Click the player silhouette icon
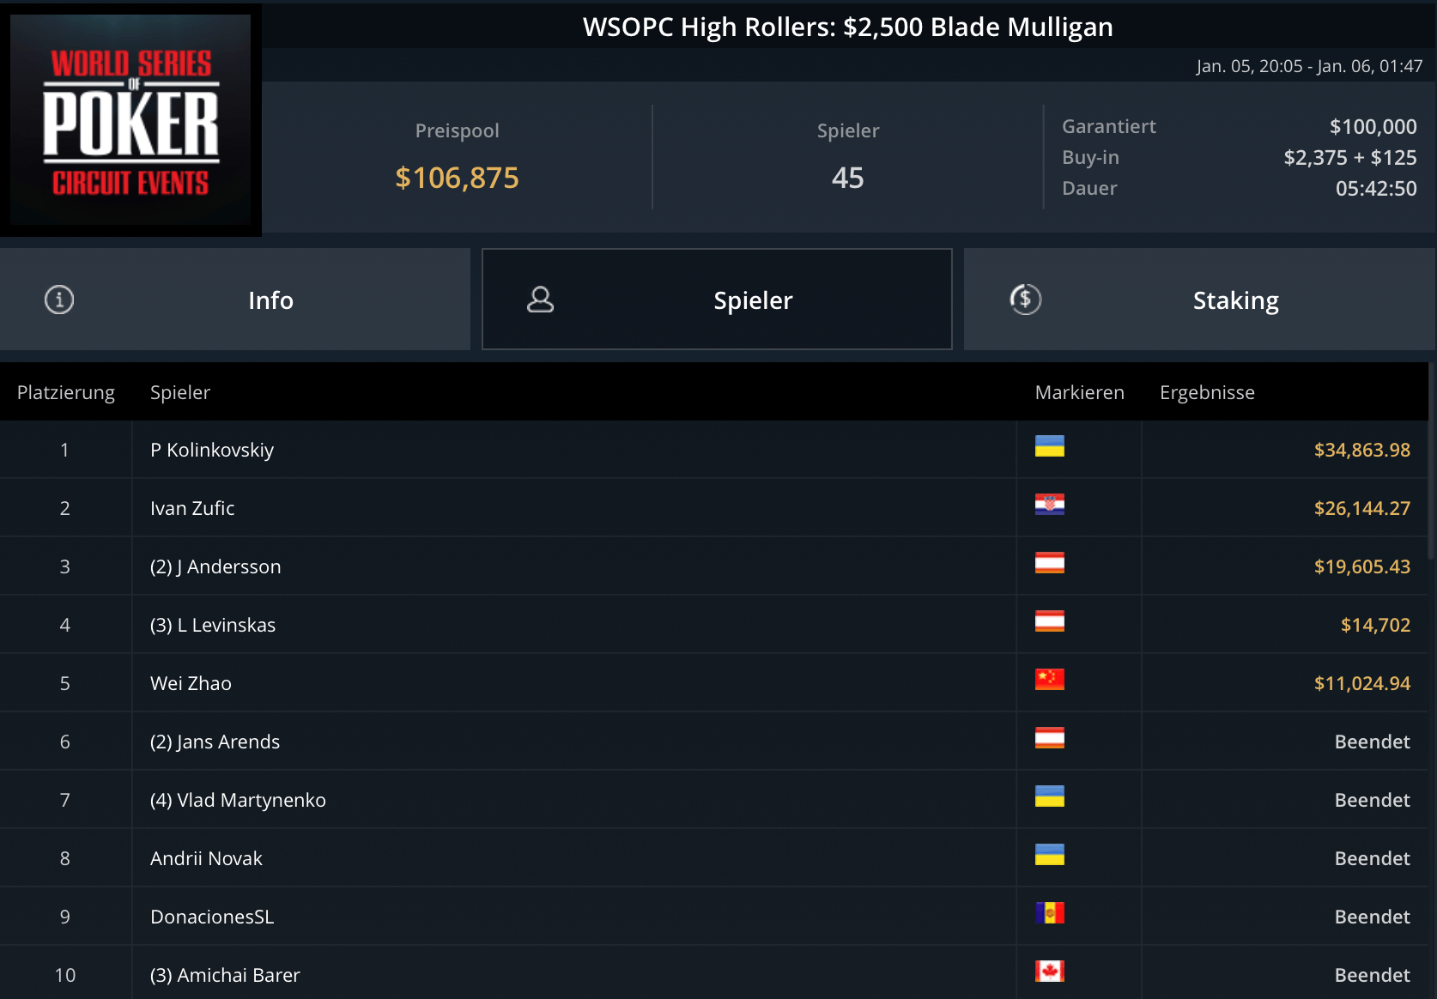This screenshot has width=1437, height=999. pyautogui.click(x=540, y=300)
